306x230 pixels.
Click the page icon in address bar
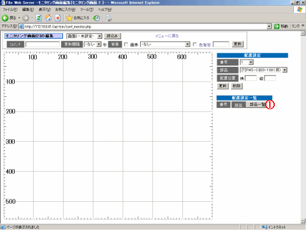coord(21,26)
